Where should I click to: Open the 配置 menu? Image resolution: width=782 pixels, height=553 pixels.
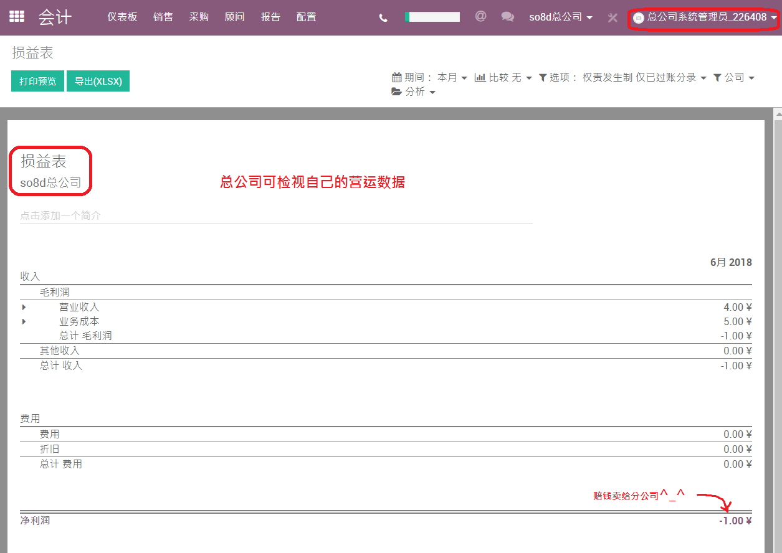click(x=307, y=17)
